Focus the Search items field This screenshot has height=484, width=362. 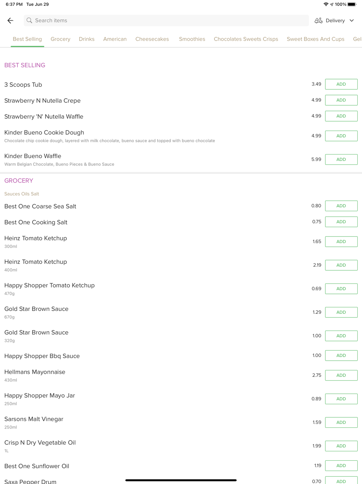pos(166,21)
